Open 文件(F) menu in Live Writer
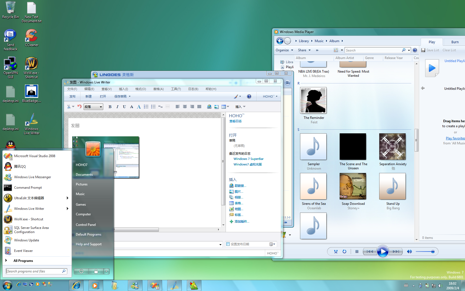465x291 pixels. click(72, 89)
